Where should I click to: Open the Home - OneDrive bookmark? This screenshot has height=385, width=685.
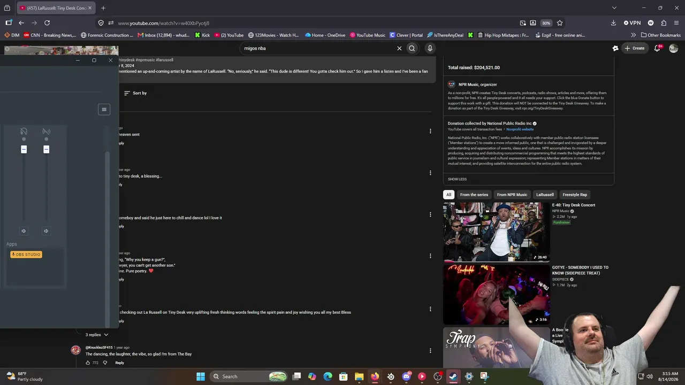coord(325,35)
